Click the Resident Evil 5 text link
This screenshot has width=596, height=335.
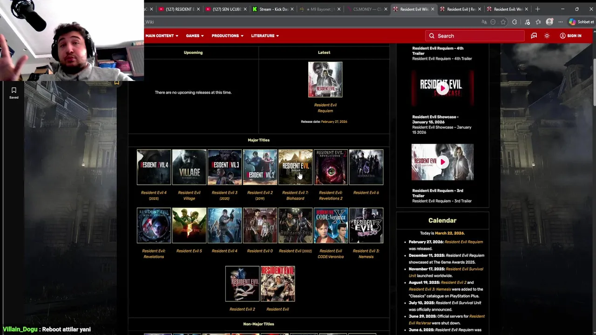tap(189, 251)
